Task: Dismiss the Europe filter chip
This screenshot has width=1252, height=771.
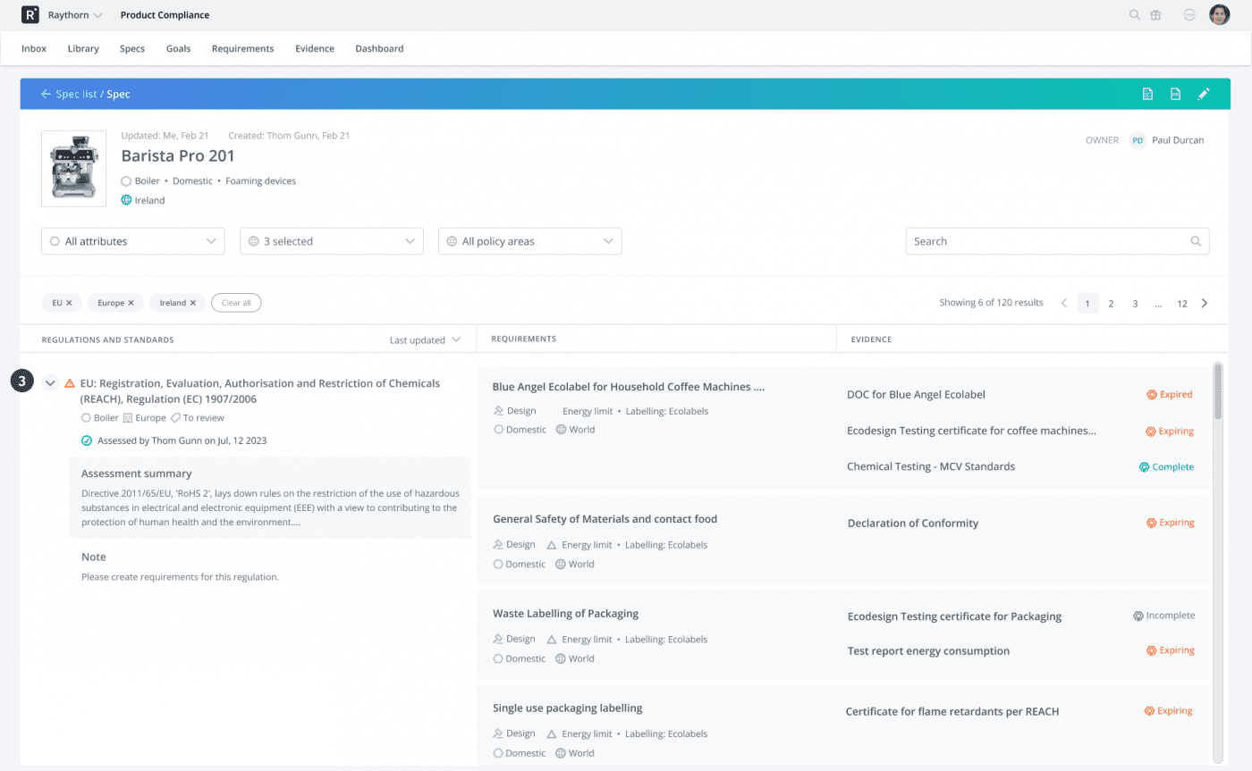Action: tap(131, 302)
